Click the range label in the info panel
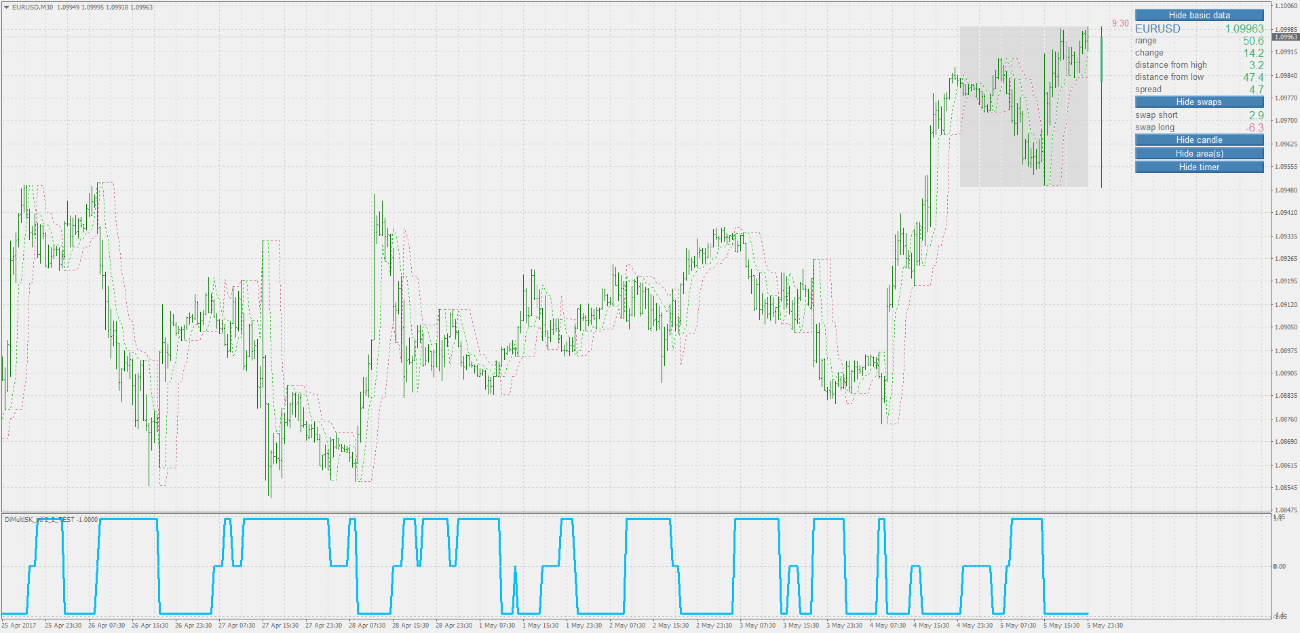 pyautogui.click(x=1146, y=41)
